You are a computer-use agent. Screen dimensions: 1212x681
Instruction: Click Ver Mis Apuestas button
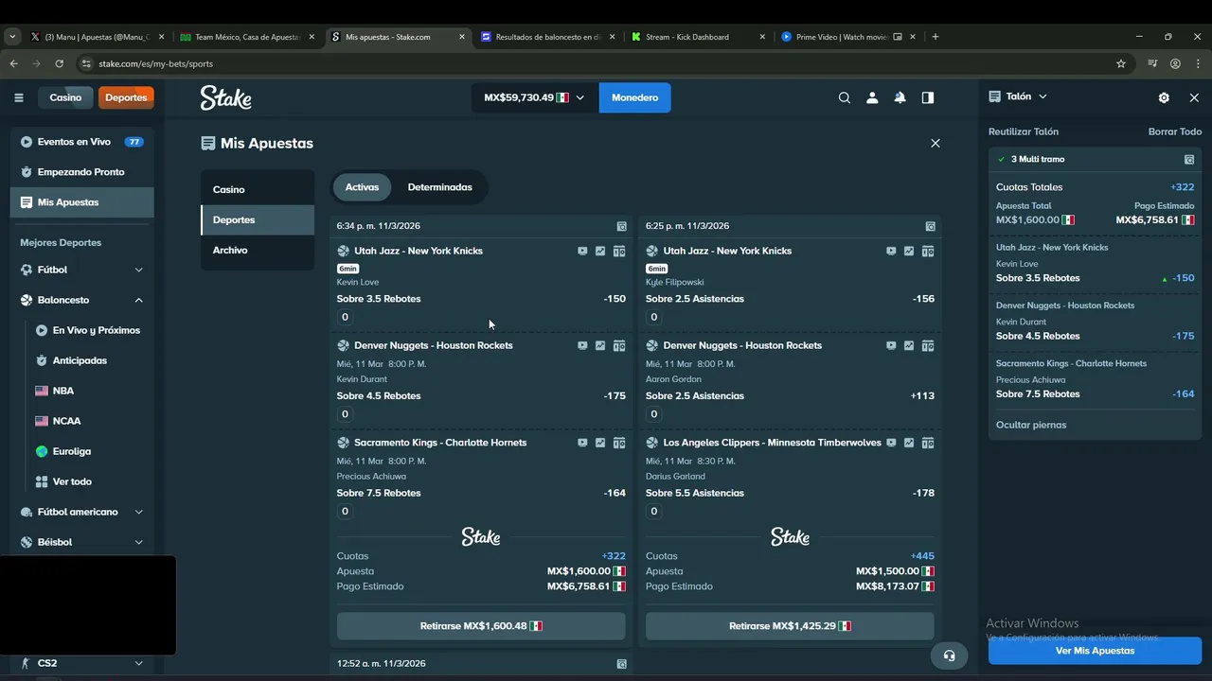[1095, 651]
